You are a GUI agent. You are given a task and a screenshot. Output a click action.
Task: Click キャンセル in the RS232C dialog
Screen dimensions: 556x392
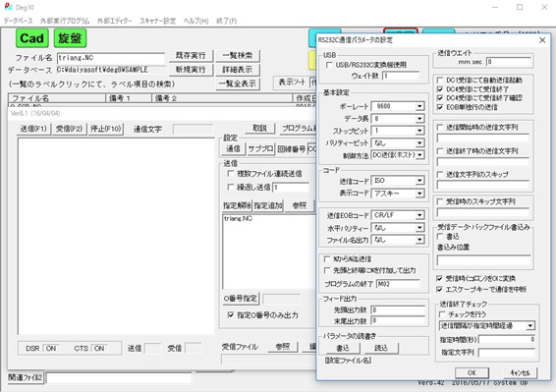(x=521, y=373)
